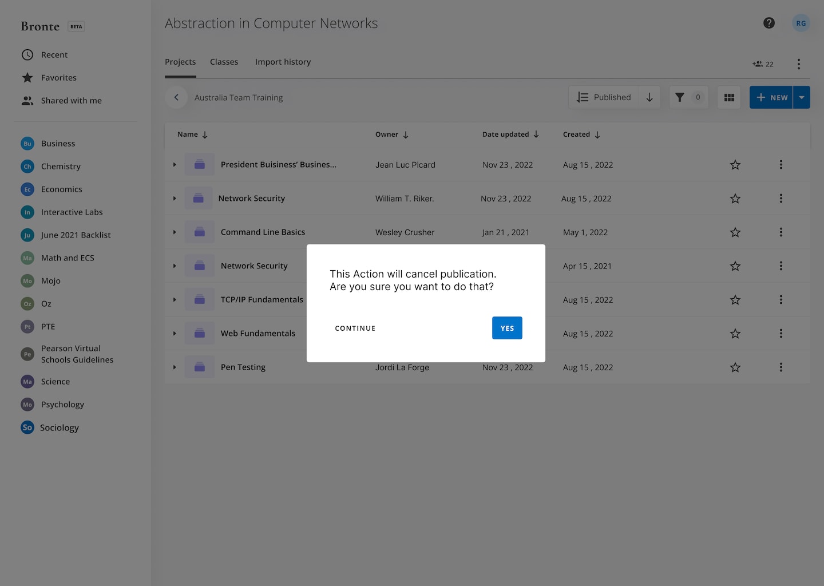Open the Pen Testing folder icon
This screenshot has width=824, height=586.
click(200, 367)
